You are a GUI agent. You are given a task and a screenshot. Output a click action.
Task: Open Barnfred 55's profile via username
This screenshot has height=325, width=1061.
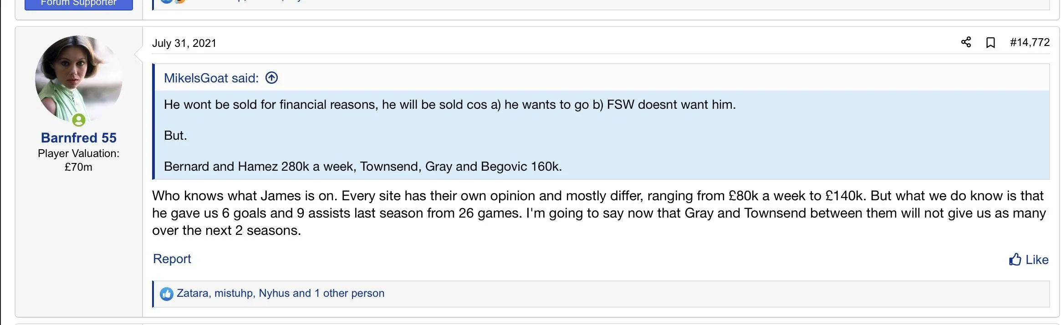point(79,137)
